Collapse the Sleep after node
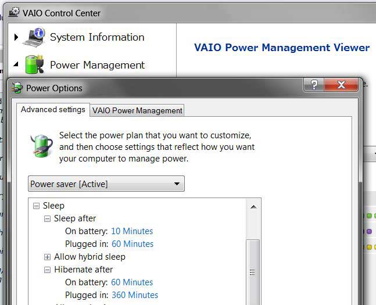 pyautogui.click(x=47, y=218)
